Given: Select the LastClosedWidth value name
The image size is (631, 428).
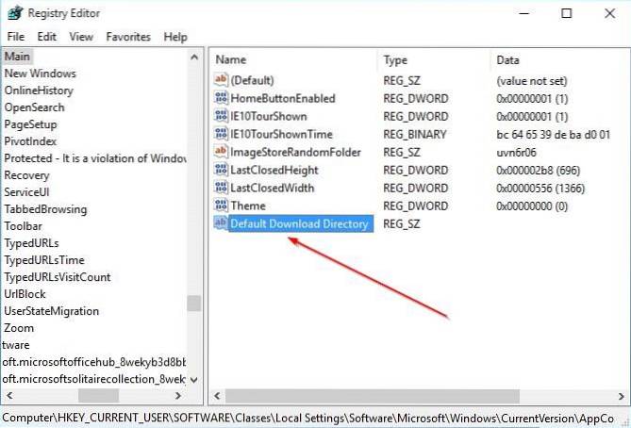Looking at the screenshot, I should tap(274, 189).
